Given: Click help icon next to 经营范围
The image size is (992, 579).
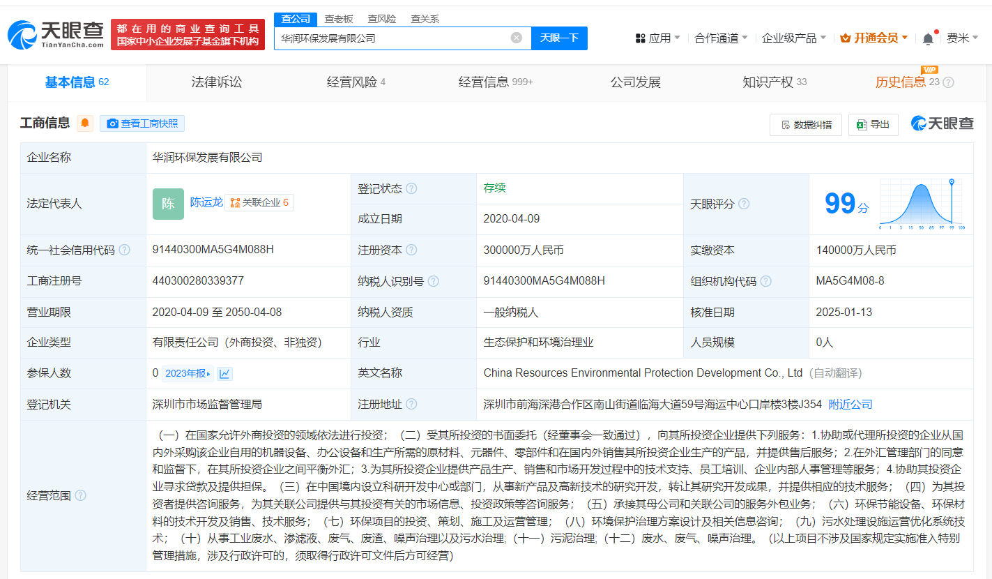Looking at the screenshot, I should pyautogui.click(x=81, y=495).
